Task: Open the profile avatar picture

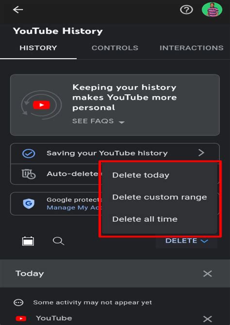Action: tap(212, 10)
